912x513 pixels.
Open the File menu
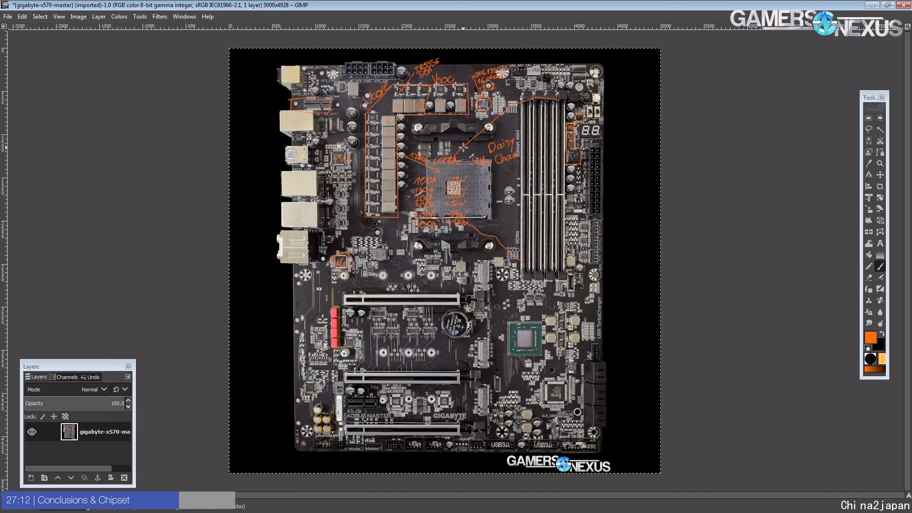(8, 17)
